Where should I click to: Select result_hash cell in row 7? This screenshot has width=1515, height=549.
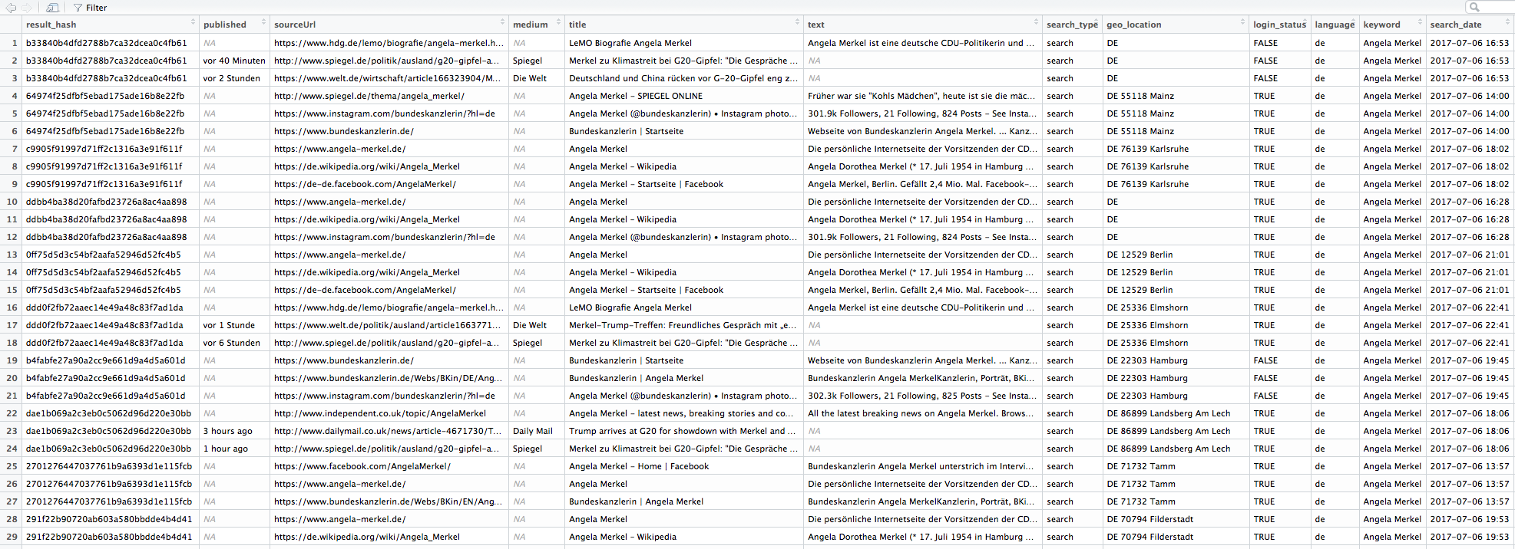(x=110, y=149)
